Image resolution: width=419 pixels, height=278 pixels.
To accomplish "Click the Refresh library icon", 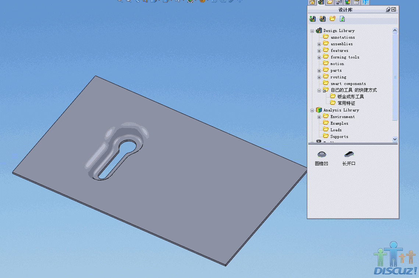I will pyautogui.click(x=342, y=19).
